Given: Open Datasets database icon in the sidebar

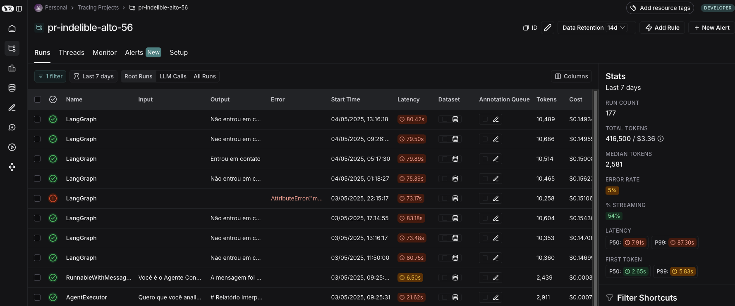Looking at the screenshot, I should pos(12,88).
